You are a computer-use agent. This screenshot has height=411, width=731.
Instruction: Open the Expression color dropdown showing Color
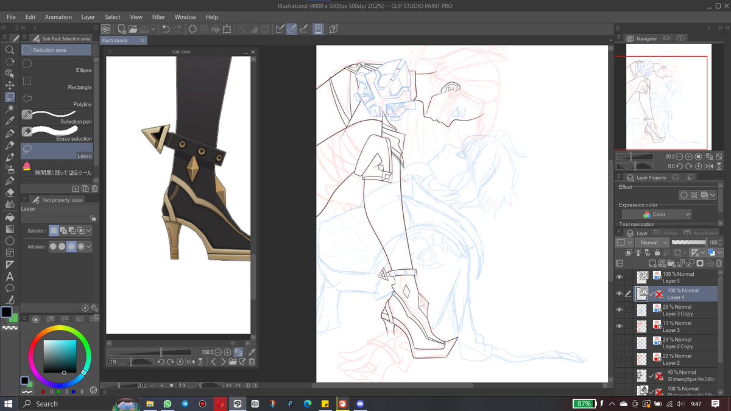coord(657,214)
